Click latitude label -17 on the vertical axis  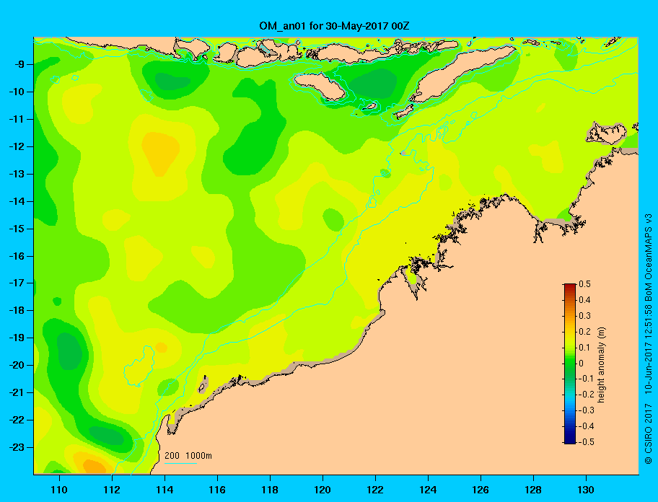click(17, 283)
